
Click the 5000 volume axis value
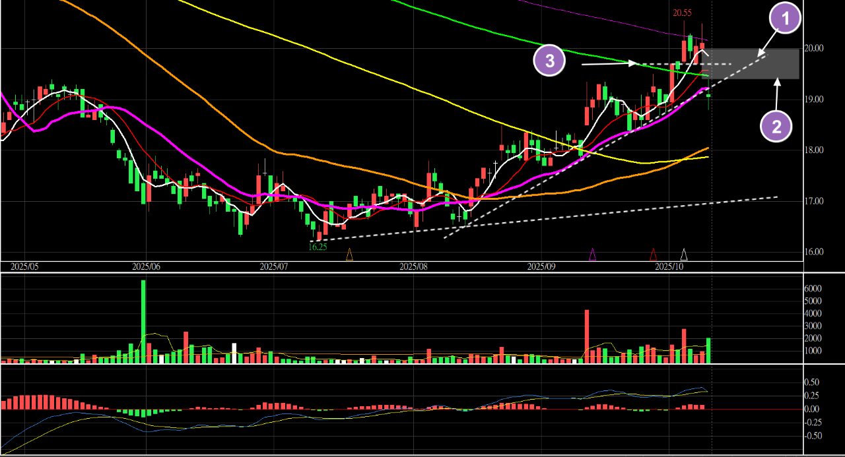click(812, 301)
